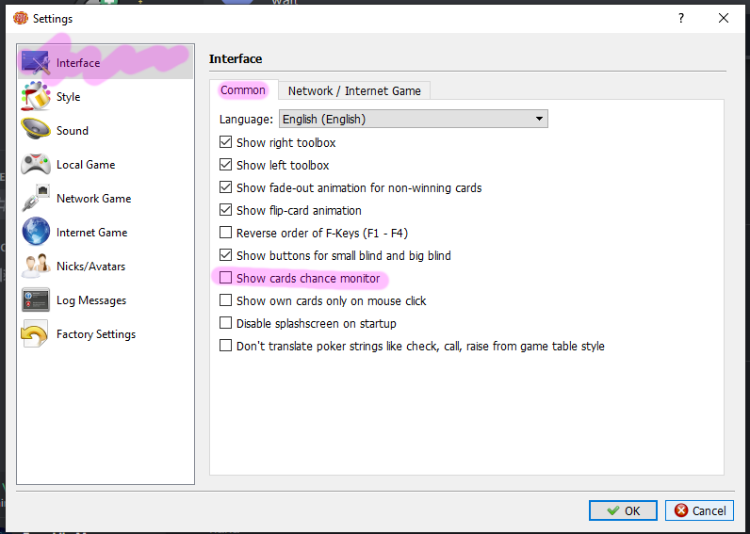Open the Style settings icon

click(x=37, y=97)
